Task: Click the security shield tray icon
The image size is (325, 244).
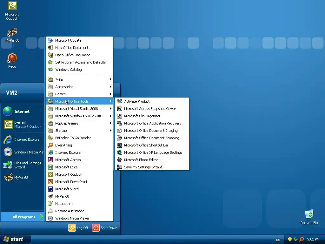Action: pyautogui.click(x=290, y=239)
